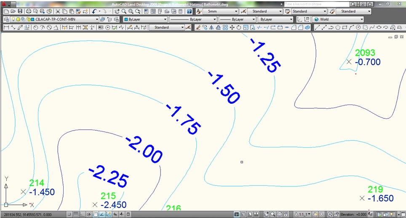Toggle Polar tracking in status bar
406x218 pixels.
88,214
